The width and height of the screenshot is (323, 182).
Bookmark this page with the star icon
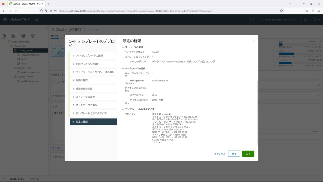point(281,11)
